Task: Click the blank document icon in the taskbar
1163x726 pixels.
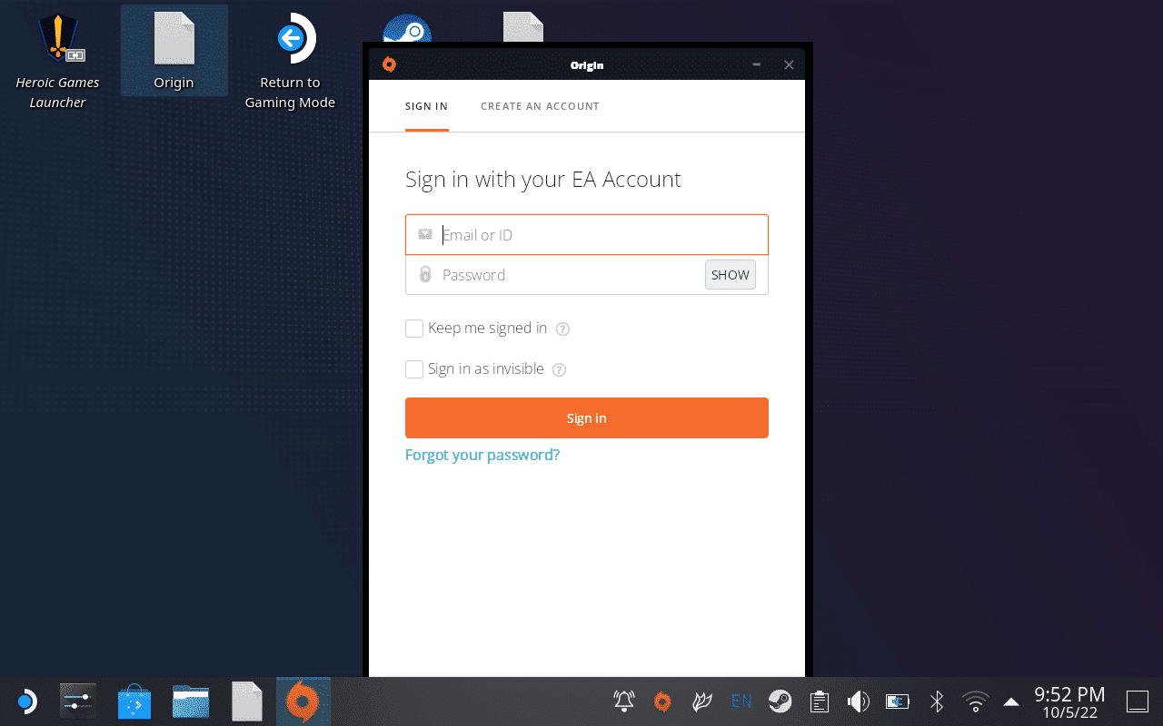Action: point(247,701)
